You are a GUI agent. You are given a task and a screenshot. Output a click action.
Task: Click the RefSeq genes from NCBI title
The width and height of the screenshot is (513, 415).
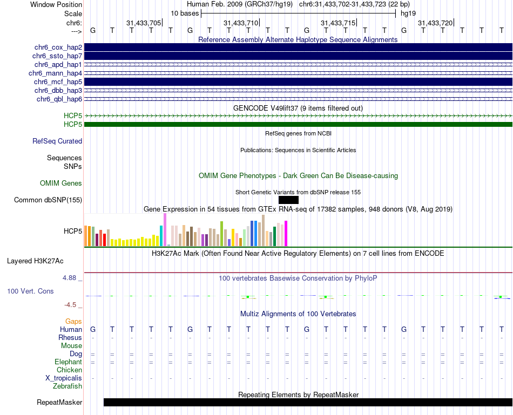[298, 133]
